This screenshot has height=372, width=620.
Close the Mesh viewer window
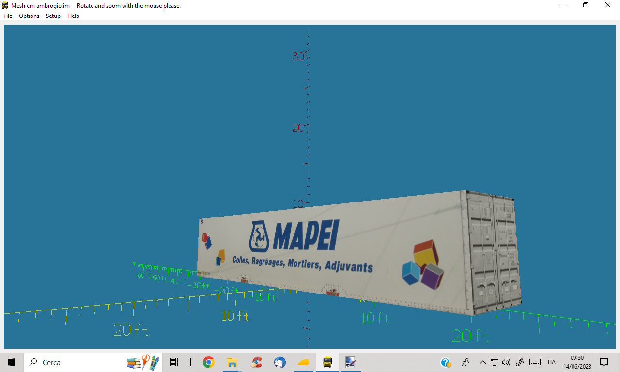point(608,5)
